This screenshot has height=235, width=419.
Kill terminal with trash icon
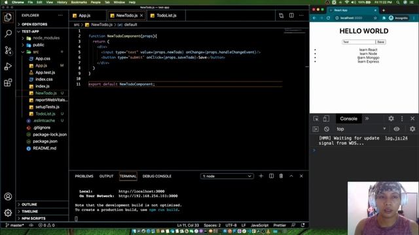point(281,176)
